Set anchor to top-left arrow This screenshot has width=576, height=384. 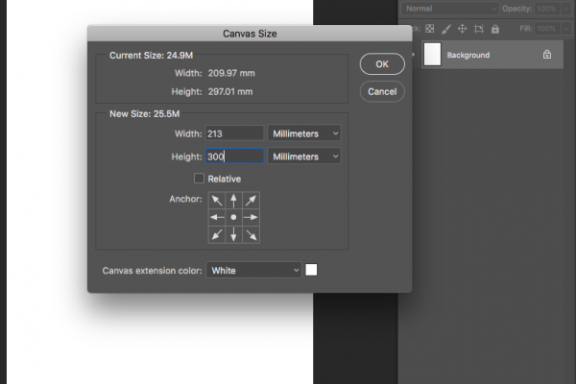tap(217, 201)
